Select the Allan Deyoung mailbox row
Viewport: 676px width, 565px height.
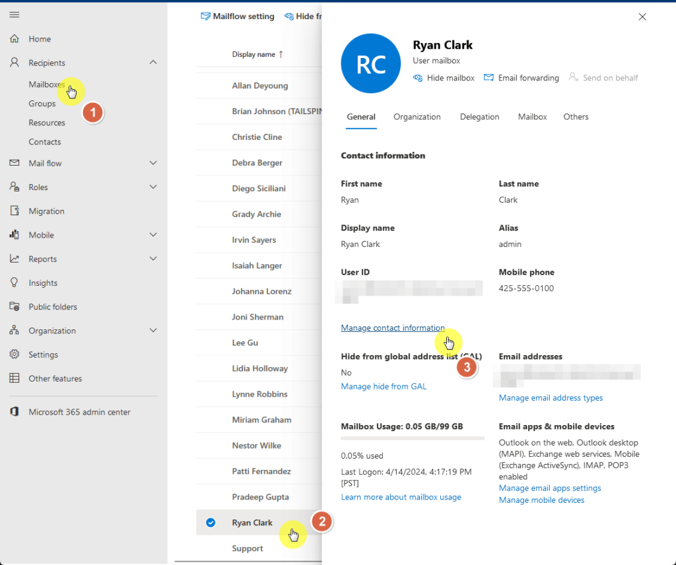pos(259,86)
